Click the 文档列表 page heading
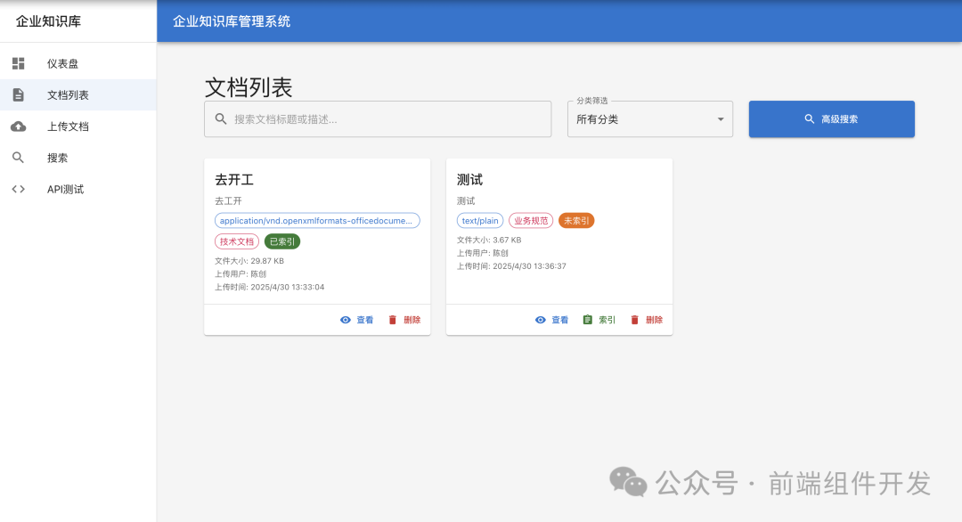Viewport: 962px width, 522px height. tap(249, 87)
